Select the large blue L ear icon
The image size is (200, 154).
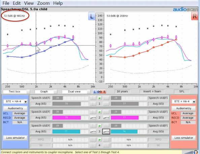(x=92, y=16)
